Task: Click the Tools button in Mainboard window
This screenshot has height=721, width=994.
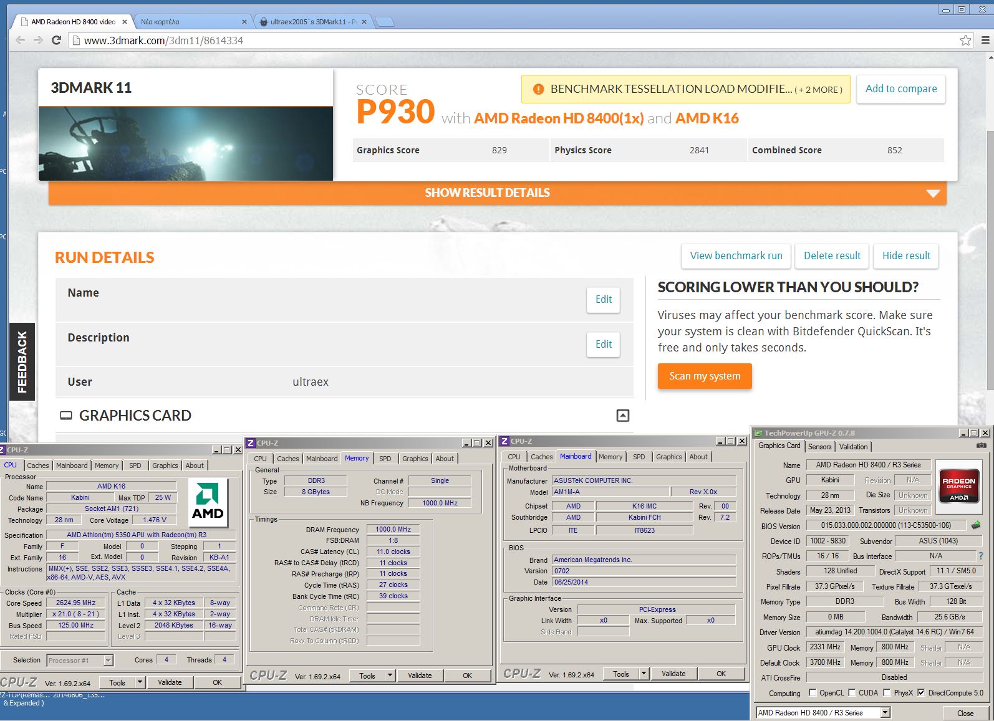Action: 620,674
